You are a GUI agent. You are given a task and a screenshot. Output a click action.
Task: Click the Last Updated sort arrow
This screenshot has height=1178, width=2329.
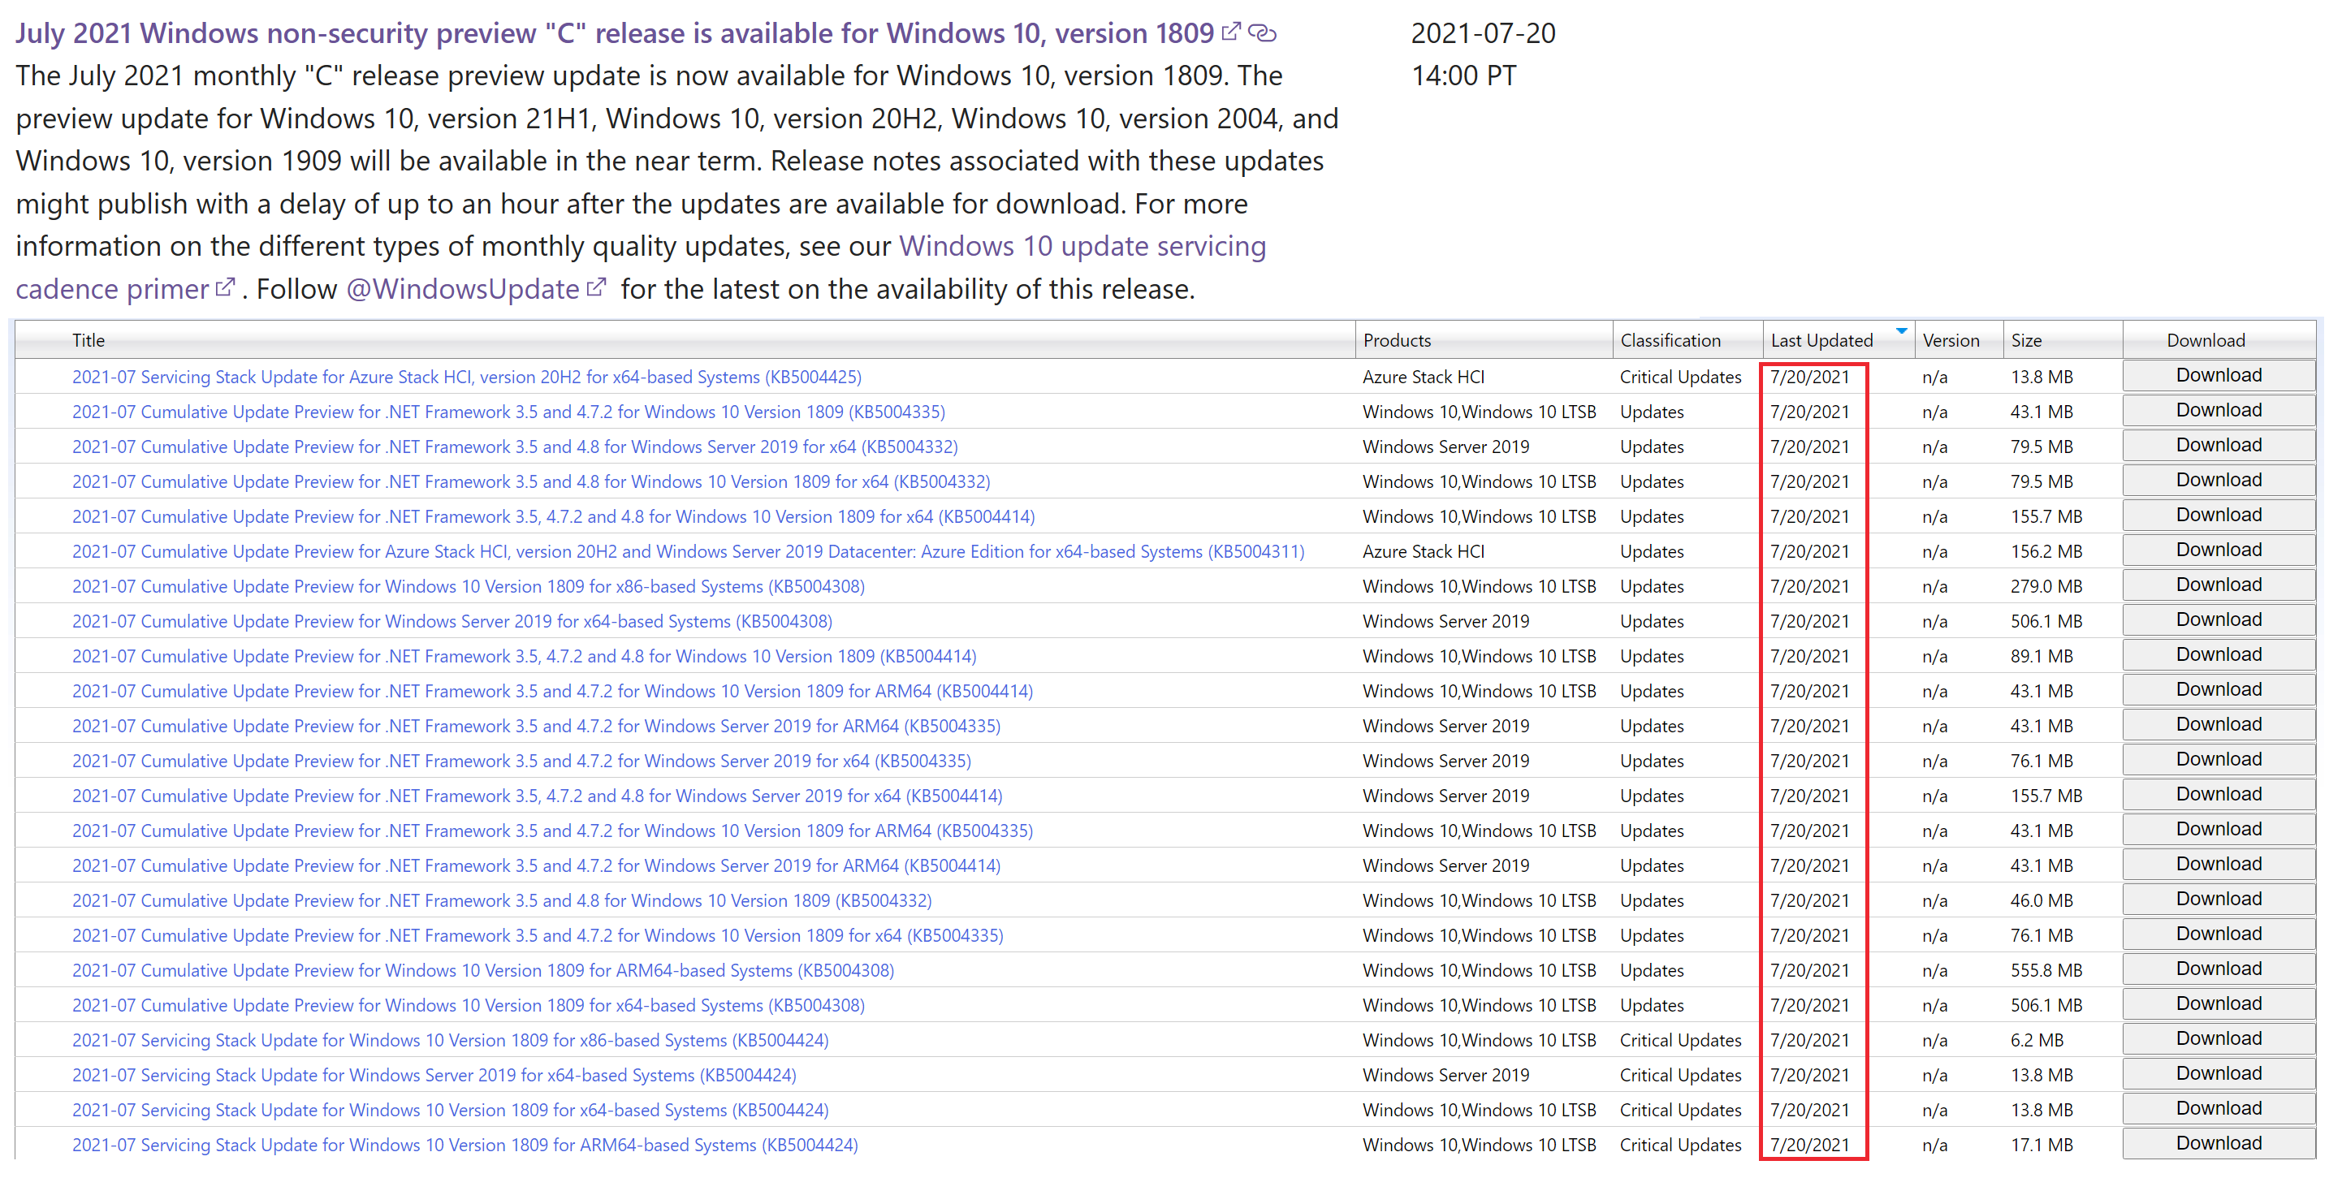(x=1901, y=332)
